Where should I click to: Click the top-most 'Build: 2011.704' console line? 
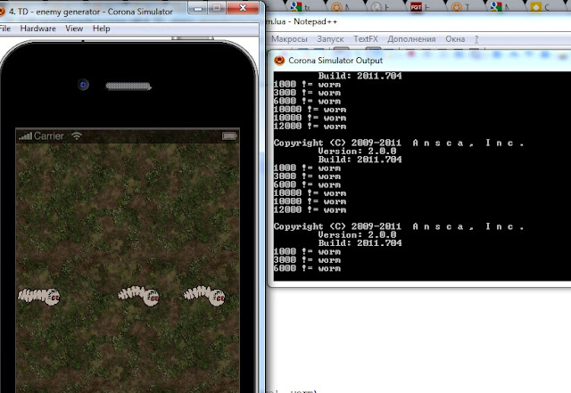pos(360,76)
